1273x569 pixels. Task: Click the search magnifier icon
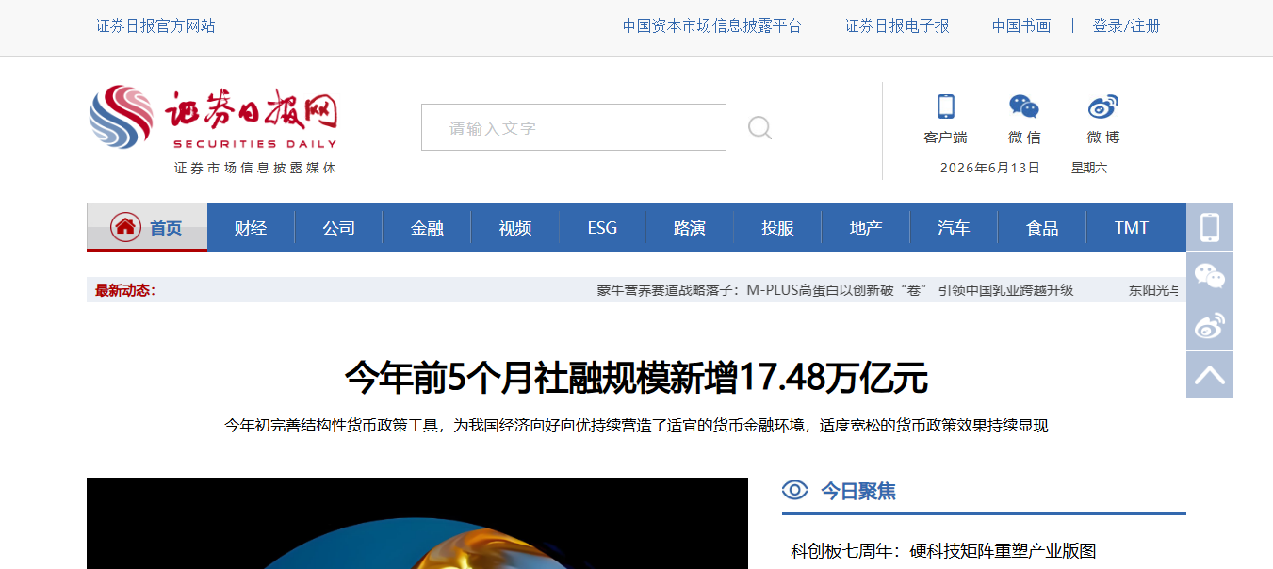[759, 127]
